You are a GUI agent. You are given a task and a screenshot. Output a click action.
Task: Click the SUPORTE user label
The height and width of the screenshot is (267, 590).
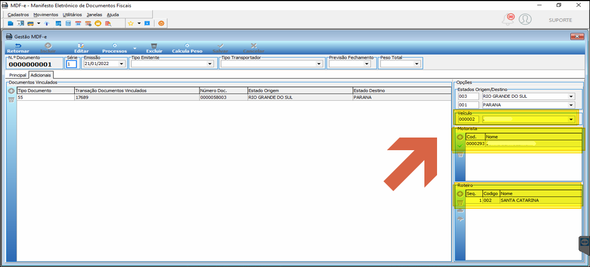560,20
